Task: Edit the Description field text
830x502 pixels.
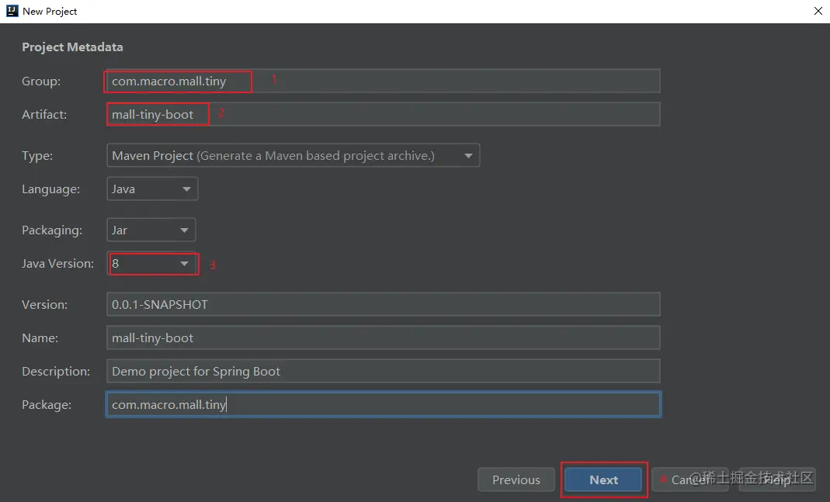Action: (384, 371)
